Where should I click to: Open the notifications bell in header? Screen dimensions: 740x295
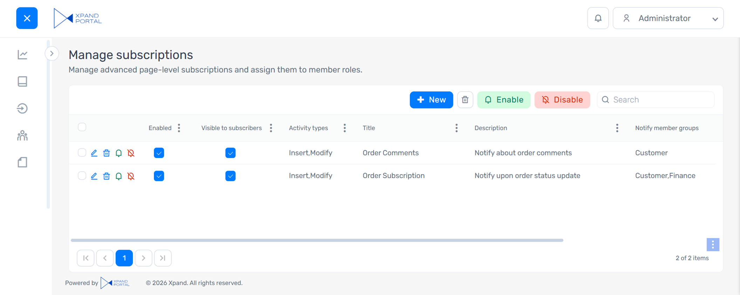598,18
